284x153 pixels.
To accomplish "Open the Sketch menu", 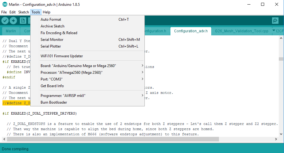I will pos(24,12).
